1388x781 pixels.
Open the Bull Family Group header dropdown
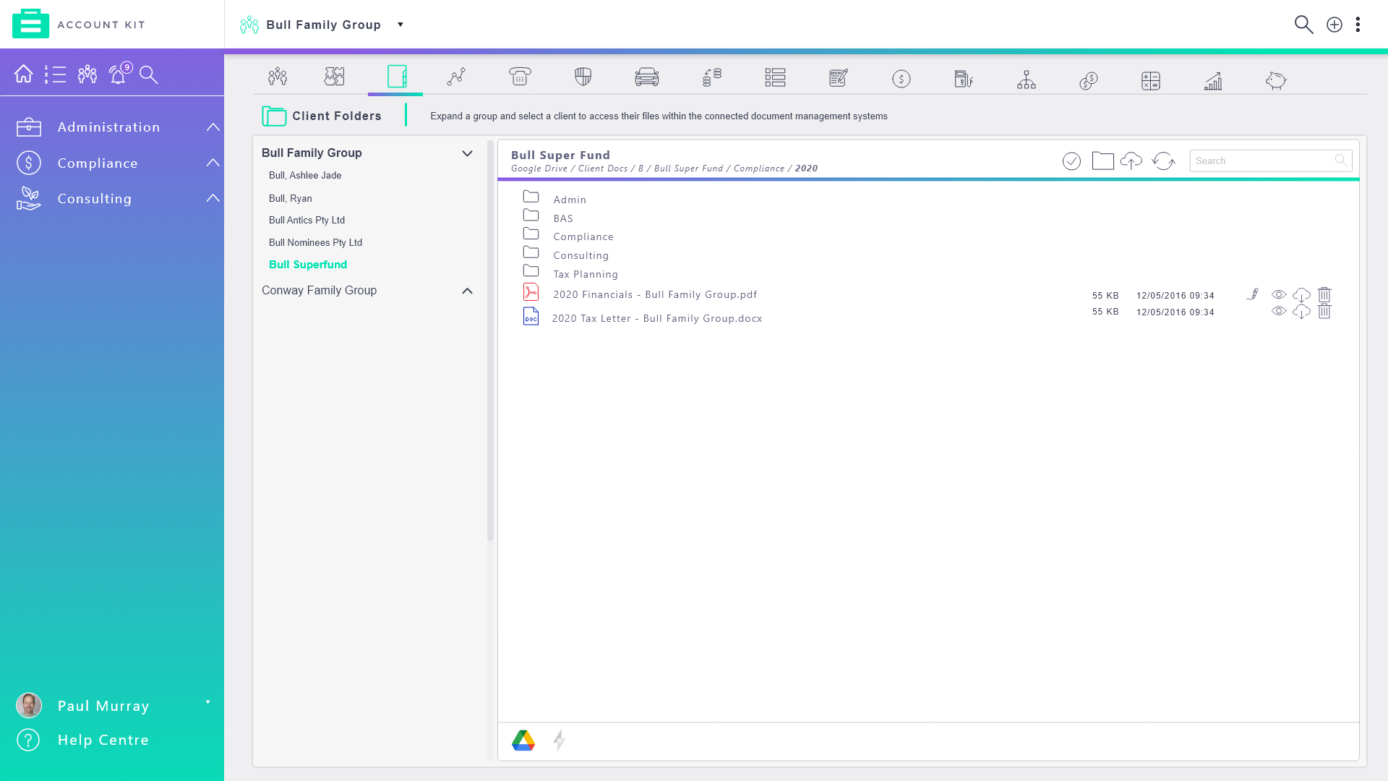(400, 25)
